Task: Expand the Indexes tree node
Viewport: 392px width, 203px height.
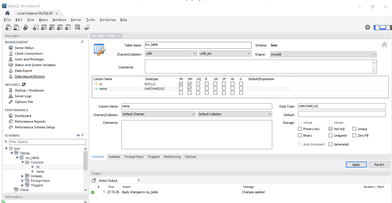Action: (x=23, y=176)
